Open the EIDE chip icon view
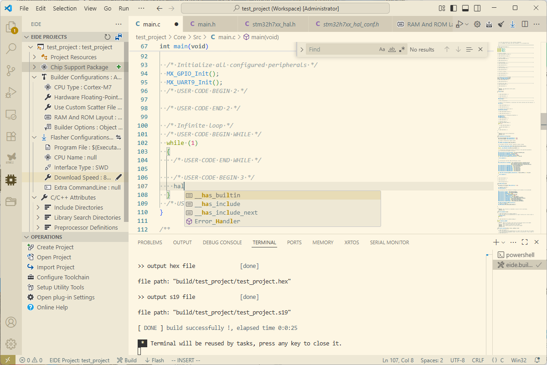 click(x=11, y=180)
